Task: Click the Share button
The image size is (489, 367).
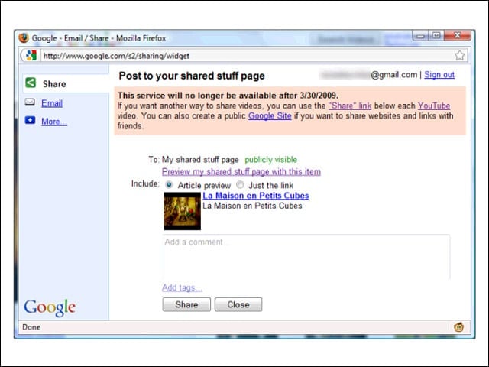Action: click(x=186, y=304)
